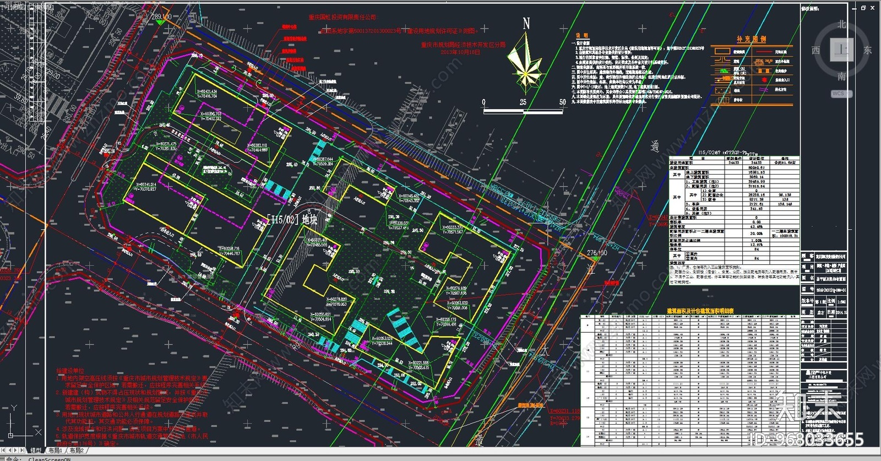Select the 2013年10月18日 date text
This screenshot has width=881, height=461.
[x=460, y=52]
